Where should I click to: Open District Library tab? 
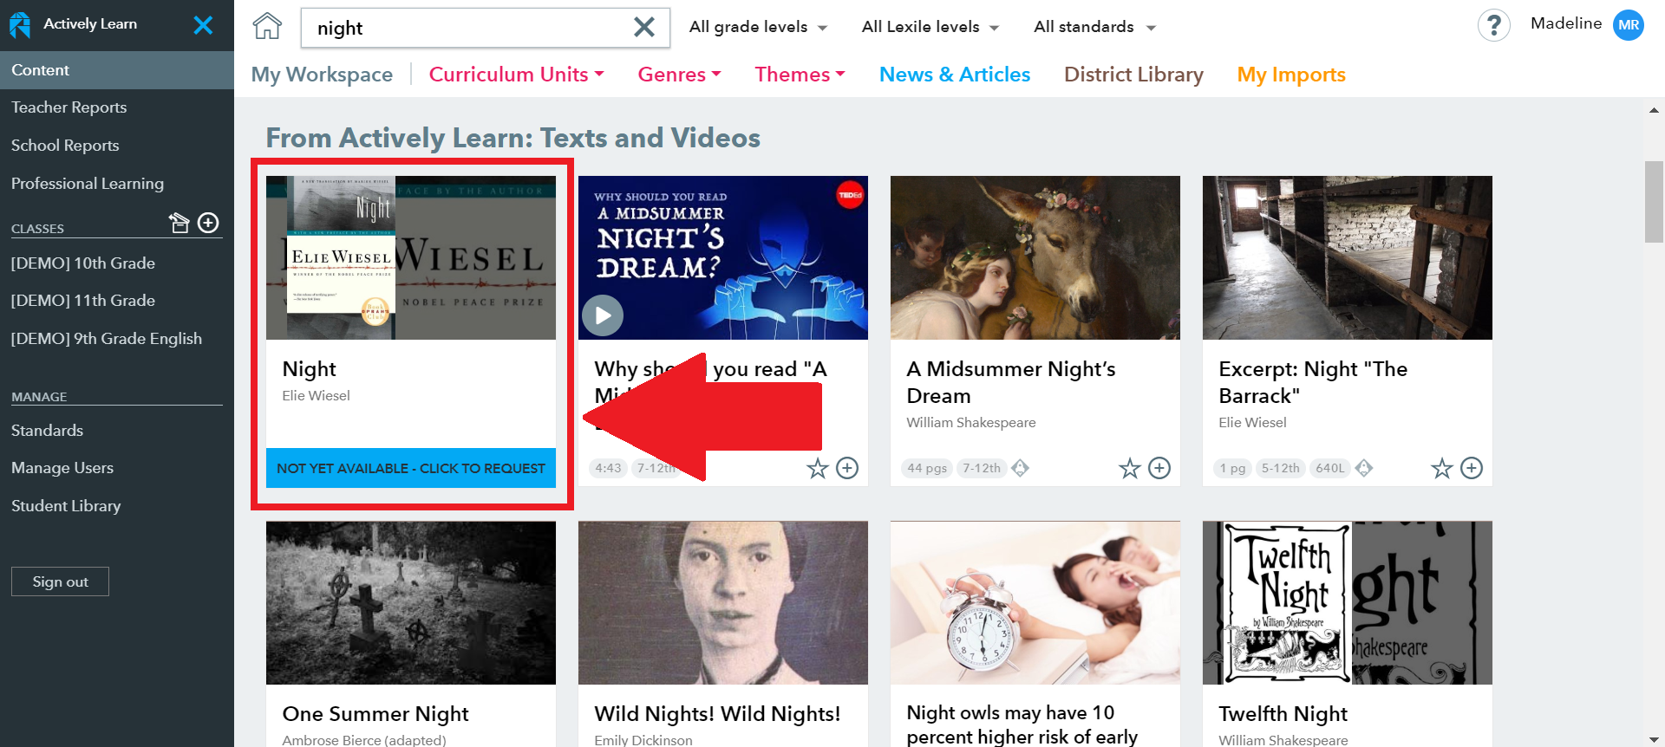(1133, 75)
